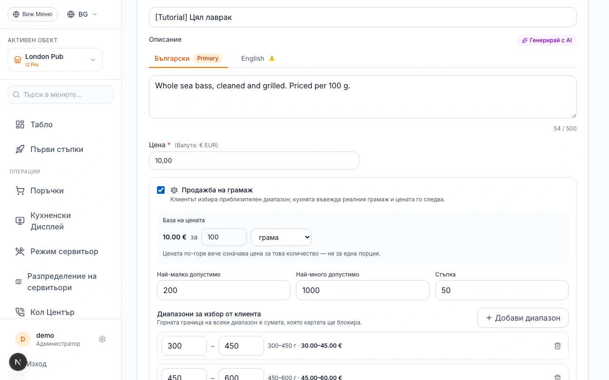
Task: Open the Табло dashboard icon
Action: point(20,124)
